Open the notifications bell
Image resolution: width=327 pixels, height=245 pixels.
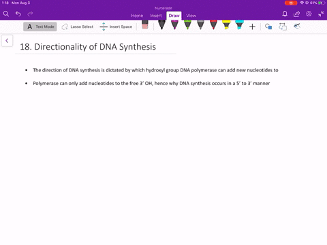[x=285, y=14]
